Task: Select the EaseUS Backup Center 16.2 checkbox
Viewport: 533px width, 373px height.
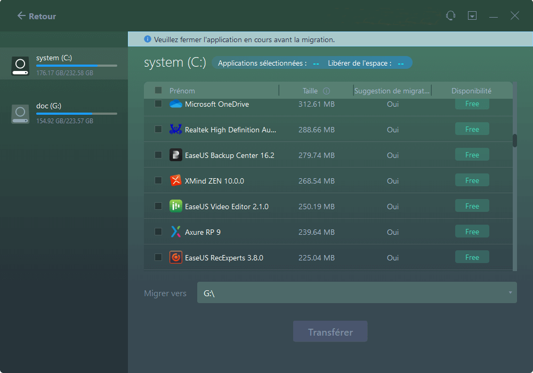Action: point(158,155)
